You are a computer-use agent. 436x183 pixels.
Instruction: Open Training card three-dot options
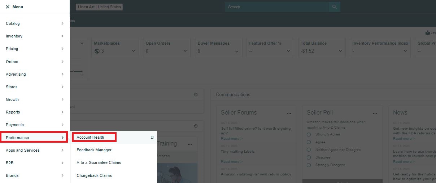[190, 144]
